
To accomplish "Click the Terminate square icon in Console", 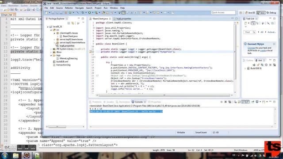I will click(x=222, y=102).
